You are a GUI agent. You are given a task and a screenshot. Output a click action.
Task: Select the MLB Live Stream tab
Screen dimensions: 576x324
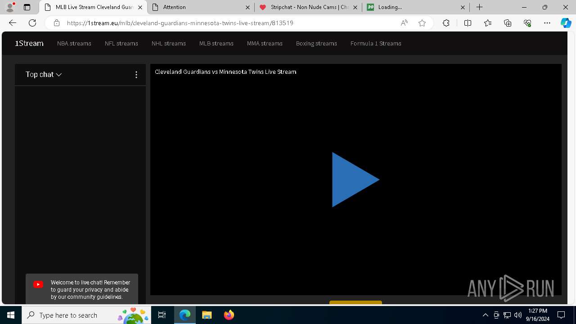[x=93, y=7]
